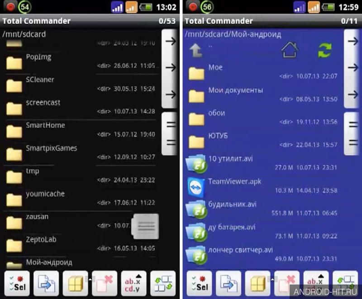Tap the rename ab.x cd.y icon in left toolbar

click(x=133, y=284)
